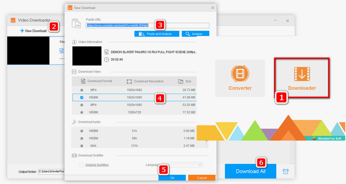Image resolution: width=346 pixels, height=184 pixels.
Task: Click the Download Subtitle CC icon
Action: (74, 156)
